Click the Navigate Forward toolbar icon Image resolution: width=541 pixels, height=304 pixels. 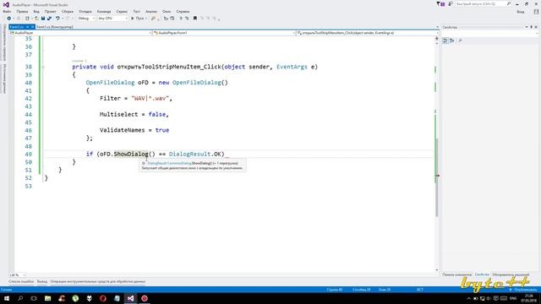[19, 19]
